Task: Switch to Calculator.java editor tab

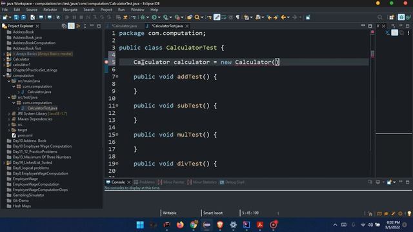Action: tap(124, 26)
